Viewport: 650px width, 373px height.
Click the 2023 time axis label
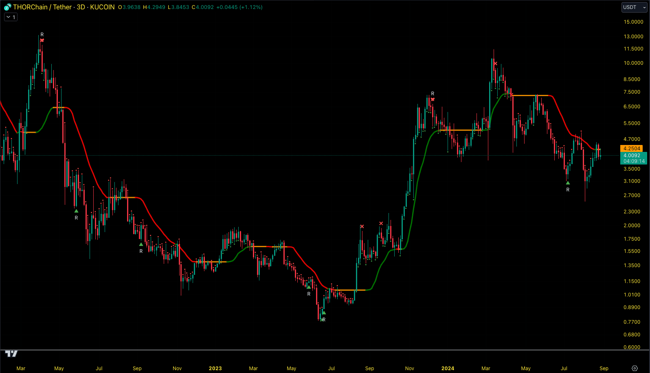pos(215,368)
